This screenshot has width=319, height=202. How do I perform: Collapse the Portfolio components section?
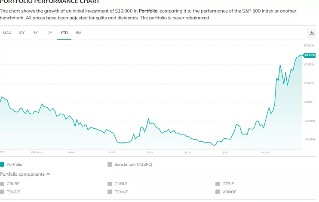coord(48,174)
